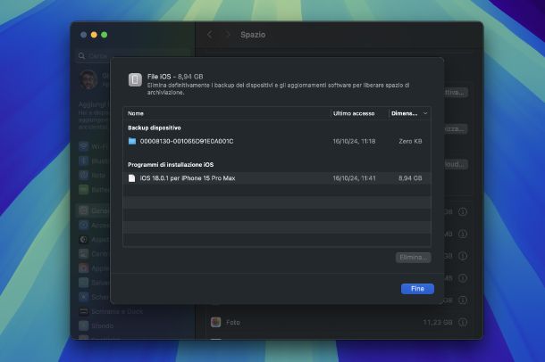Open Accessibilità settings in the sidebar
545x362 pixels.
pos(93,225)
